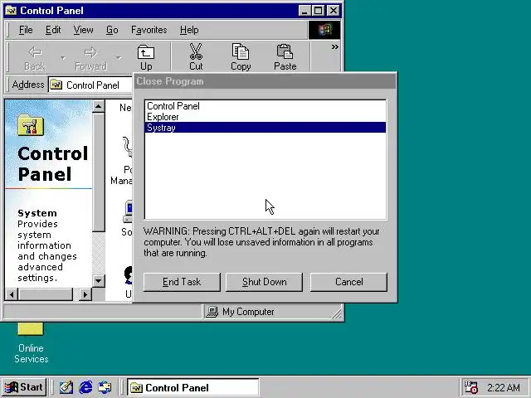
Task: Click scroll up arrow in left pane
Action: click(x=98, y=107)
